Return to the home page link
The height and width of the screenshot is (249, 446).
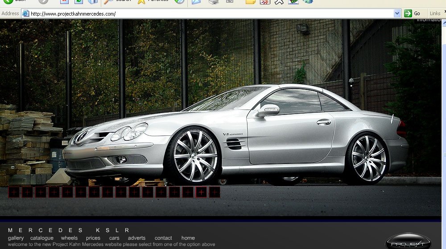click(188, 238)
